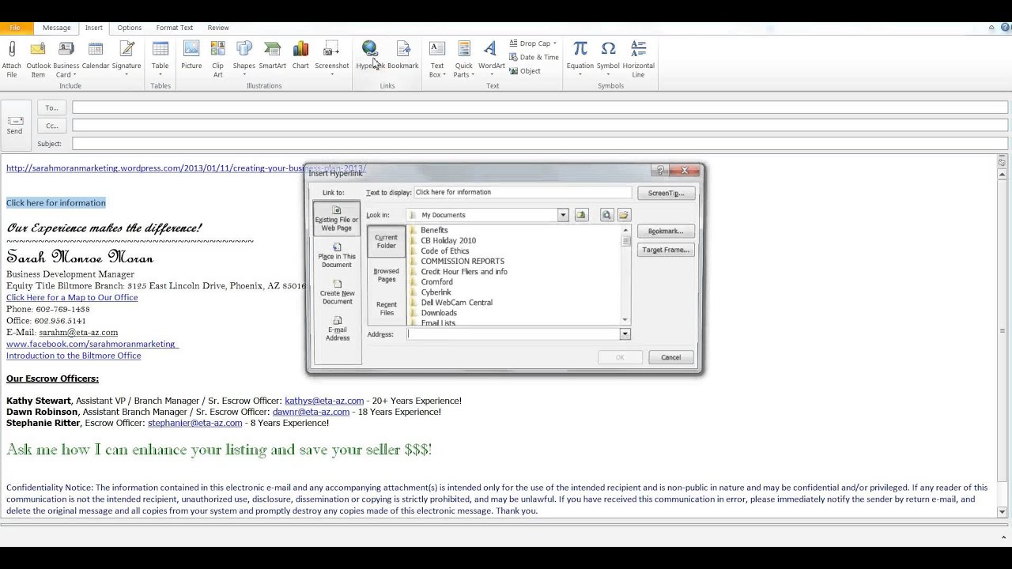Select the Insert ribbon tab
The height and width of the screenshot is (569, 1012).
click(94, 28)
